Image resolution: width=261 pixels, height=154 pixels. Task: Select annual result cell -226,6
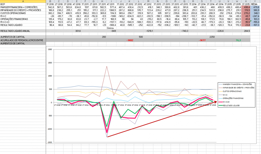click(219, 31)
